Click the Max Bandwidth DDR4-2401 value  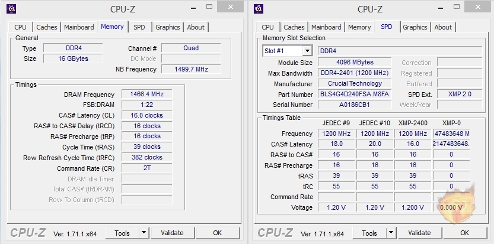pos(355,73)
